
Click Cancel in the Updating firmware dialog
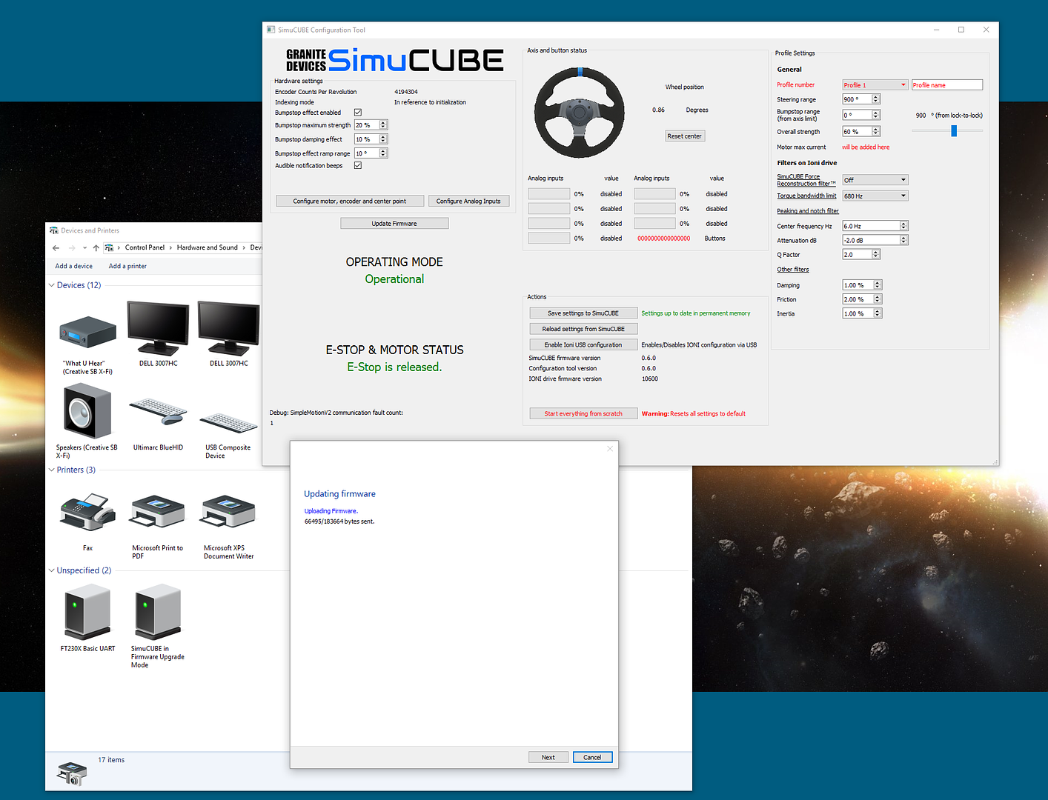[x=592, y=757]
